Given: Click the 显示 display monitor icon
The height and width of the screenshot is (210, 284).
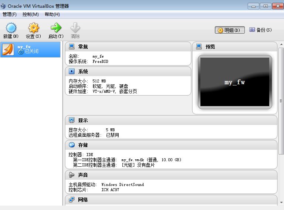Looking at the screenshot, I should (71, 120).
